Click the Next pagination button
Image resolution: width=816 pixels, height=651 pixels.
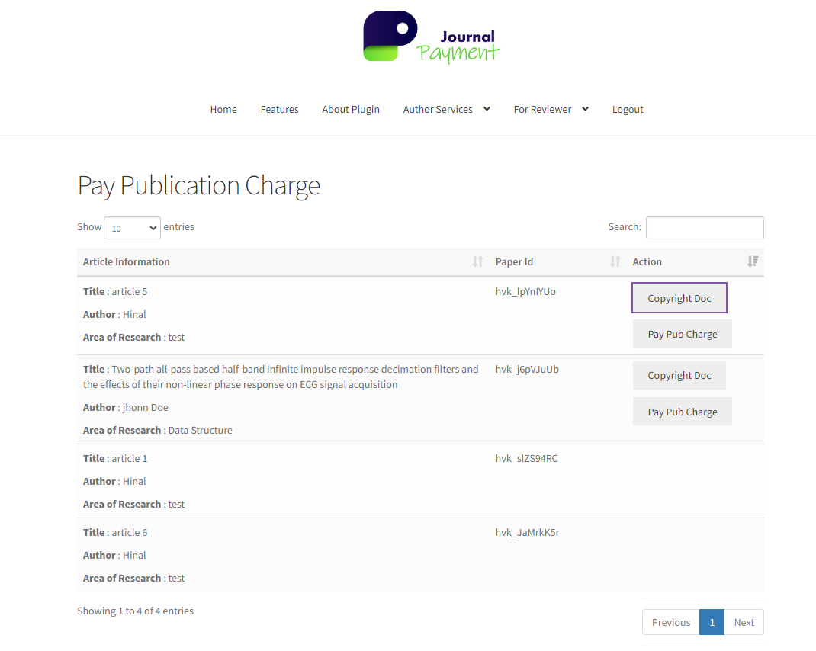tap(743, 622)
